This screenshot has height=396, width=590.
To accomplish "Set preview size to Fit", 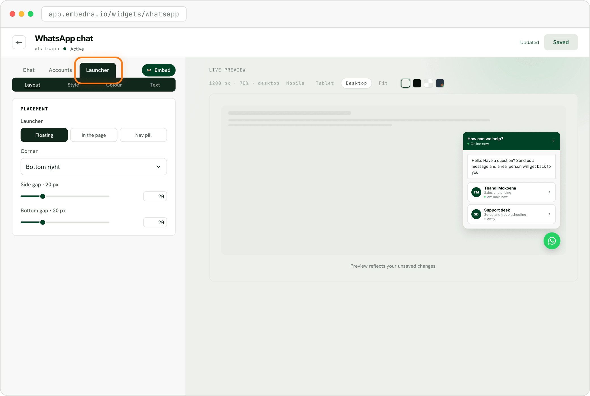I will coord(383,83).
